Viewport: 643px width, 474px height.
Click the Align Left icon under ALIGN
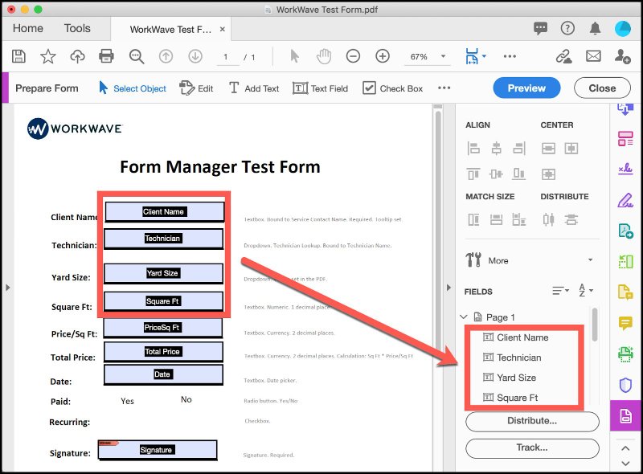click(473, 147)
